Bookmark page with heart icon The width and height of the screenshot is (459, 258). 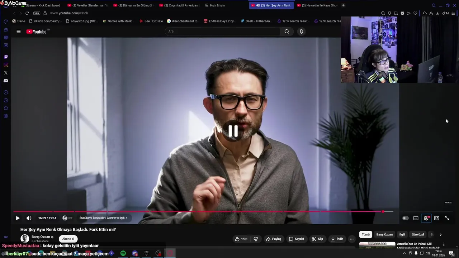coord(415,13)
